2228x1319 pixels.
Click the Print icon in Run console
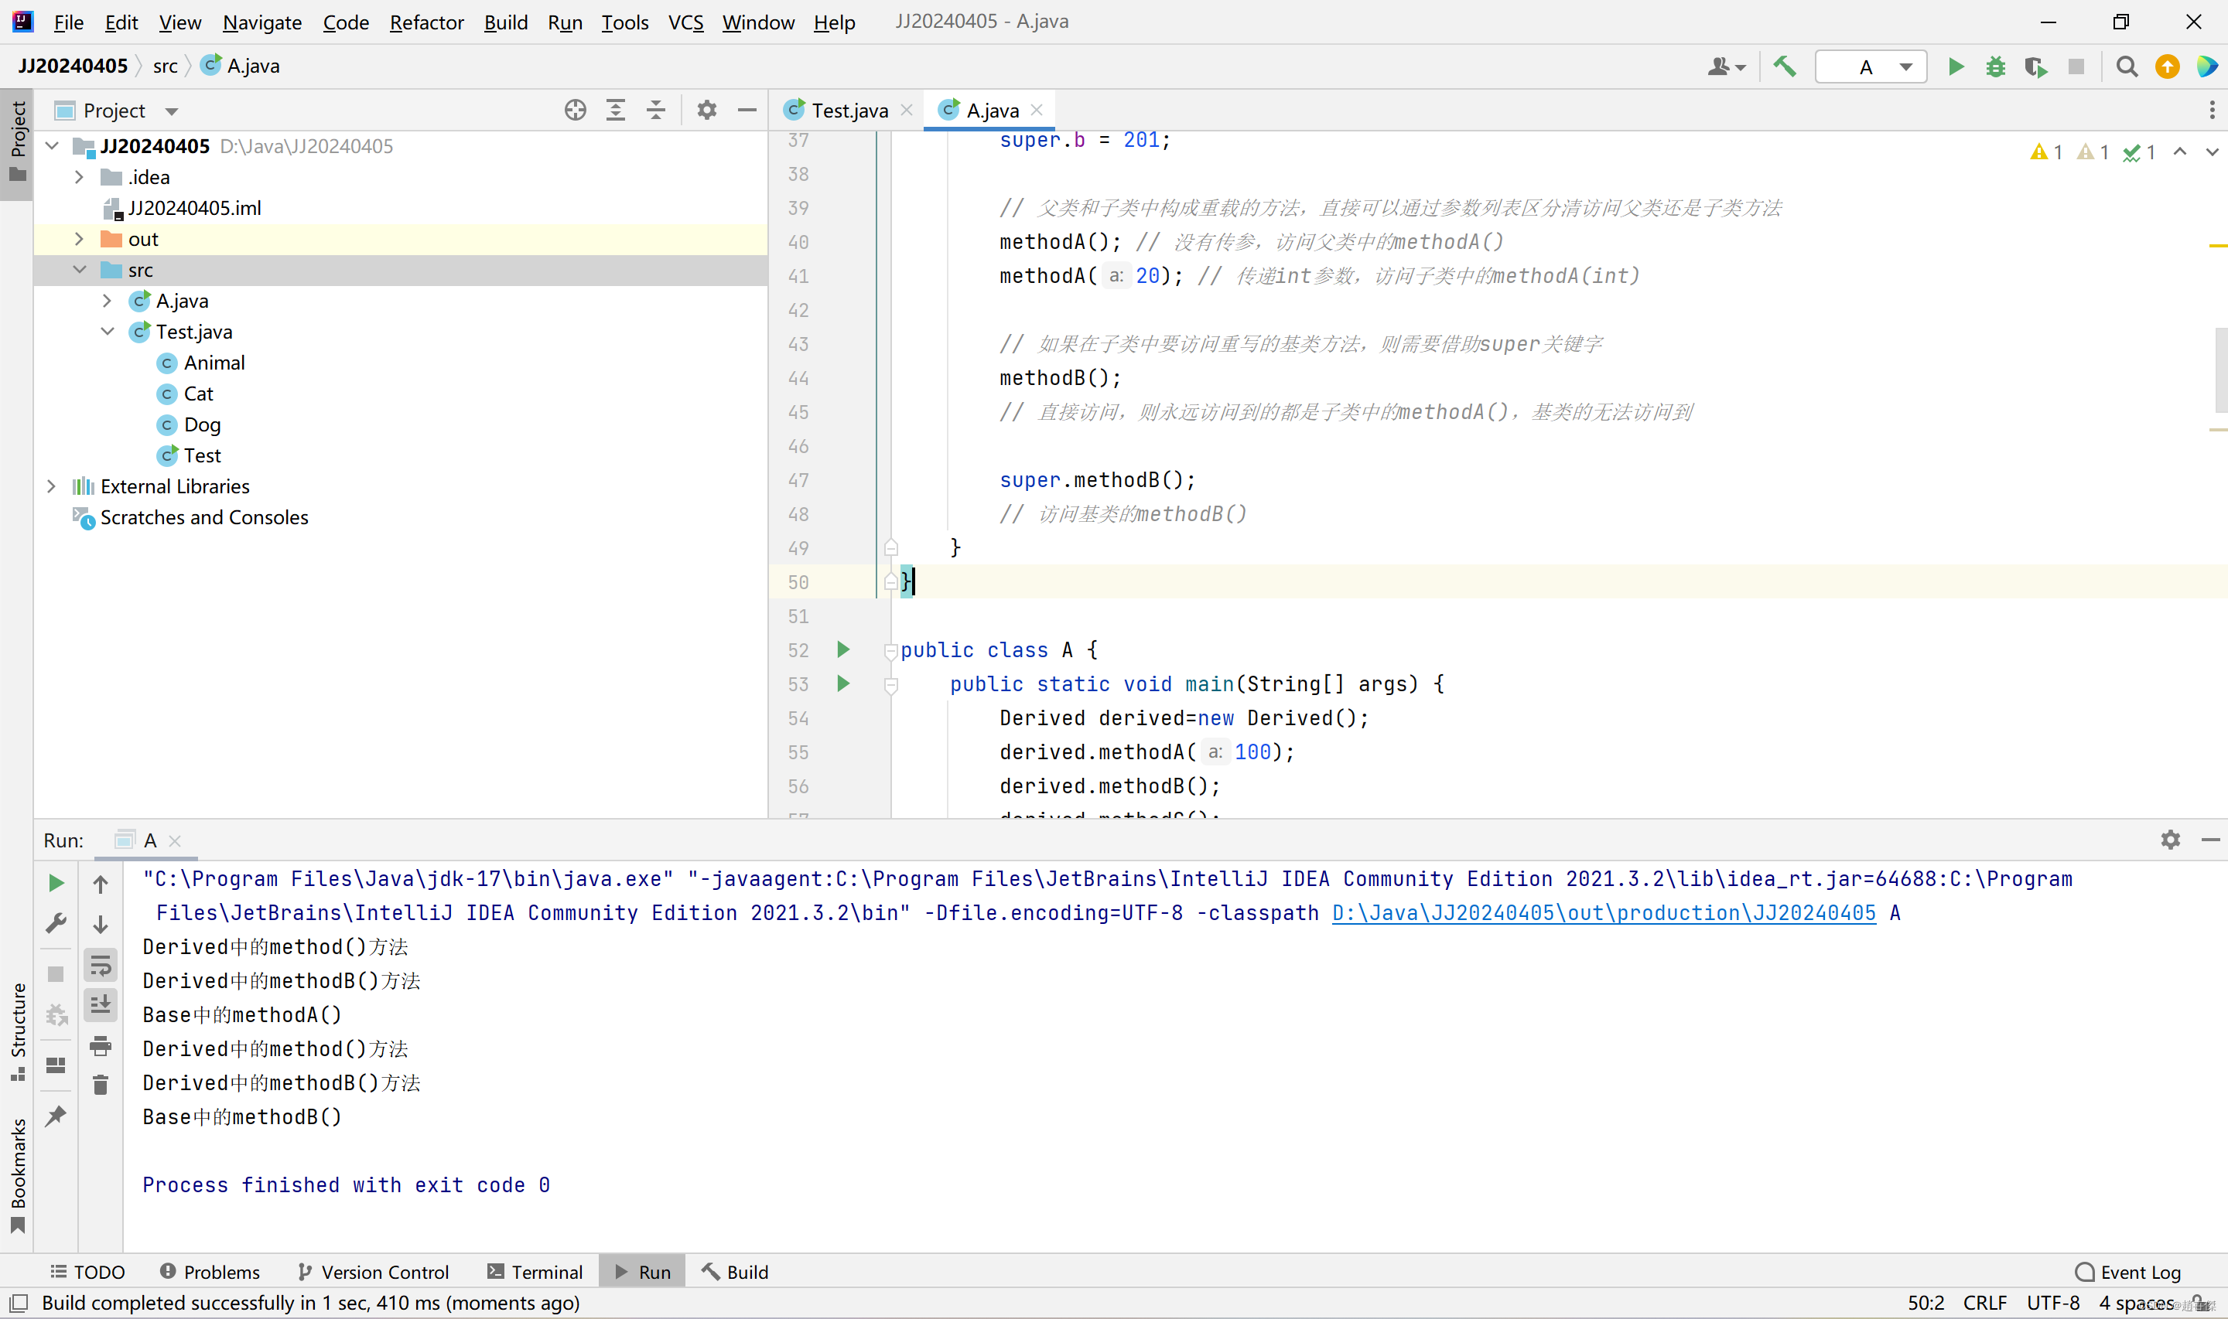(x=101, y=1046)
